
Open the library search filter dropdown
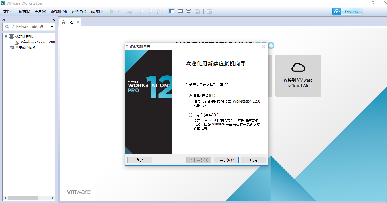pyautogui.click(x=52, y=27)
